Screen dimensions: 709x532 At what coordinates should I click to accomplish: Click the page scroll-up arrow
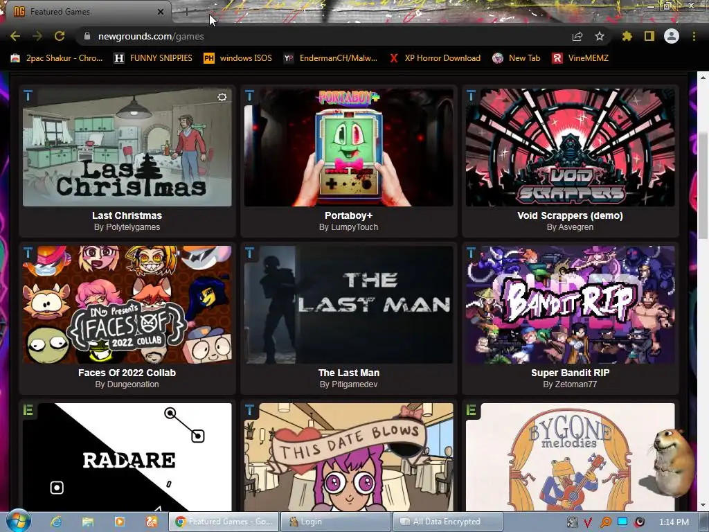coord(703,78)
